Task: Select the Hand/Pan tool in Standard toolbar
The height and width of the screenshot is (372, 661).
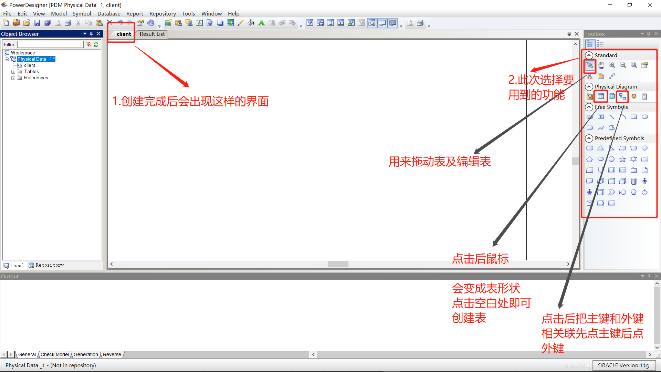Action: point(600,64)
